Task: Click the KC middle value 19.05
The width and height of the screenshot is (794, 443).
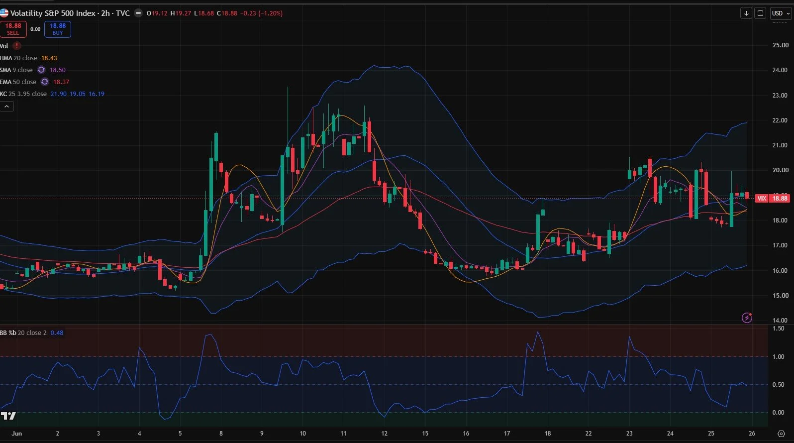Action: click(78, 94)
